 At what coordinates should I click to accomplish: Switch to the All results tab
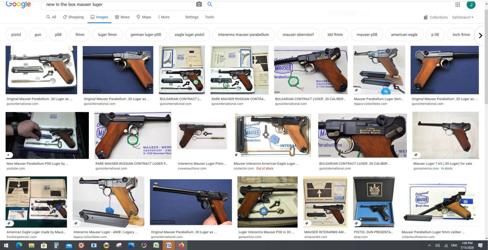point(51,17)
